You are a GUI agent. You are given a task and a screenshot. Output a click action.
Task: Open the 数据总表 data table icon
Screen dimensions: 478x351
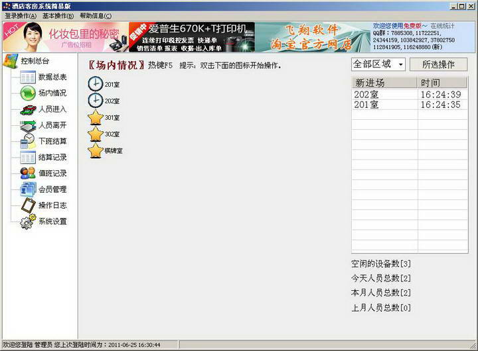click(28, 77)
